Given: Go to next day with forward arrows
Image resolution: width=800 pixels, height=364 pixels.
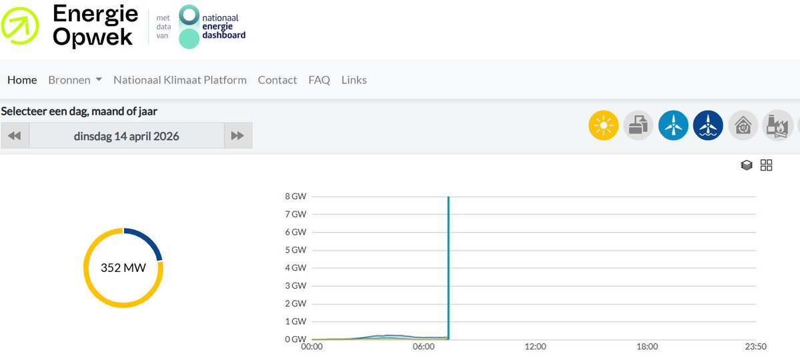Looking at the screenshot, I should tap(238, 135).
